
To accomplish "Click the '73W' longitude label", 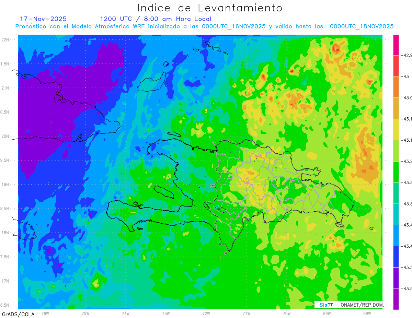I will [x=166, y=313].
